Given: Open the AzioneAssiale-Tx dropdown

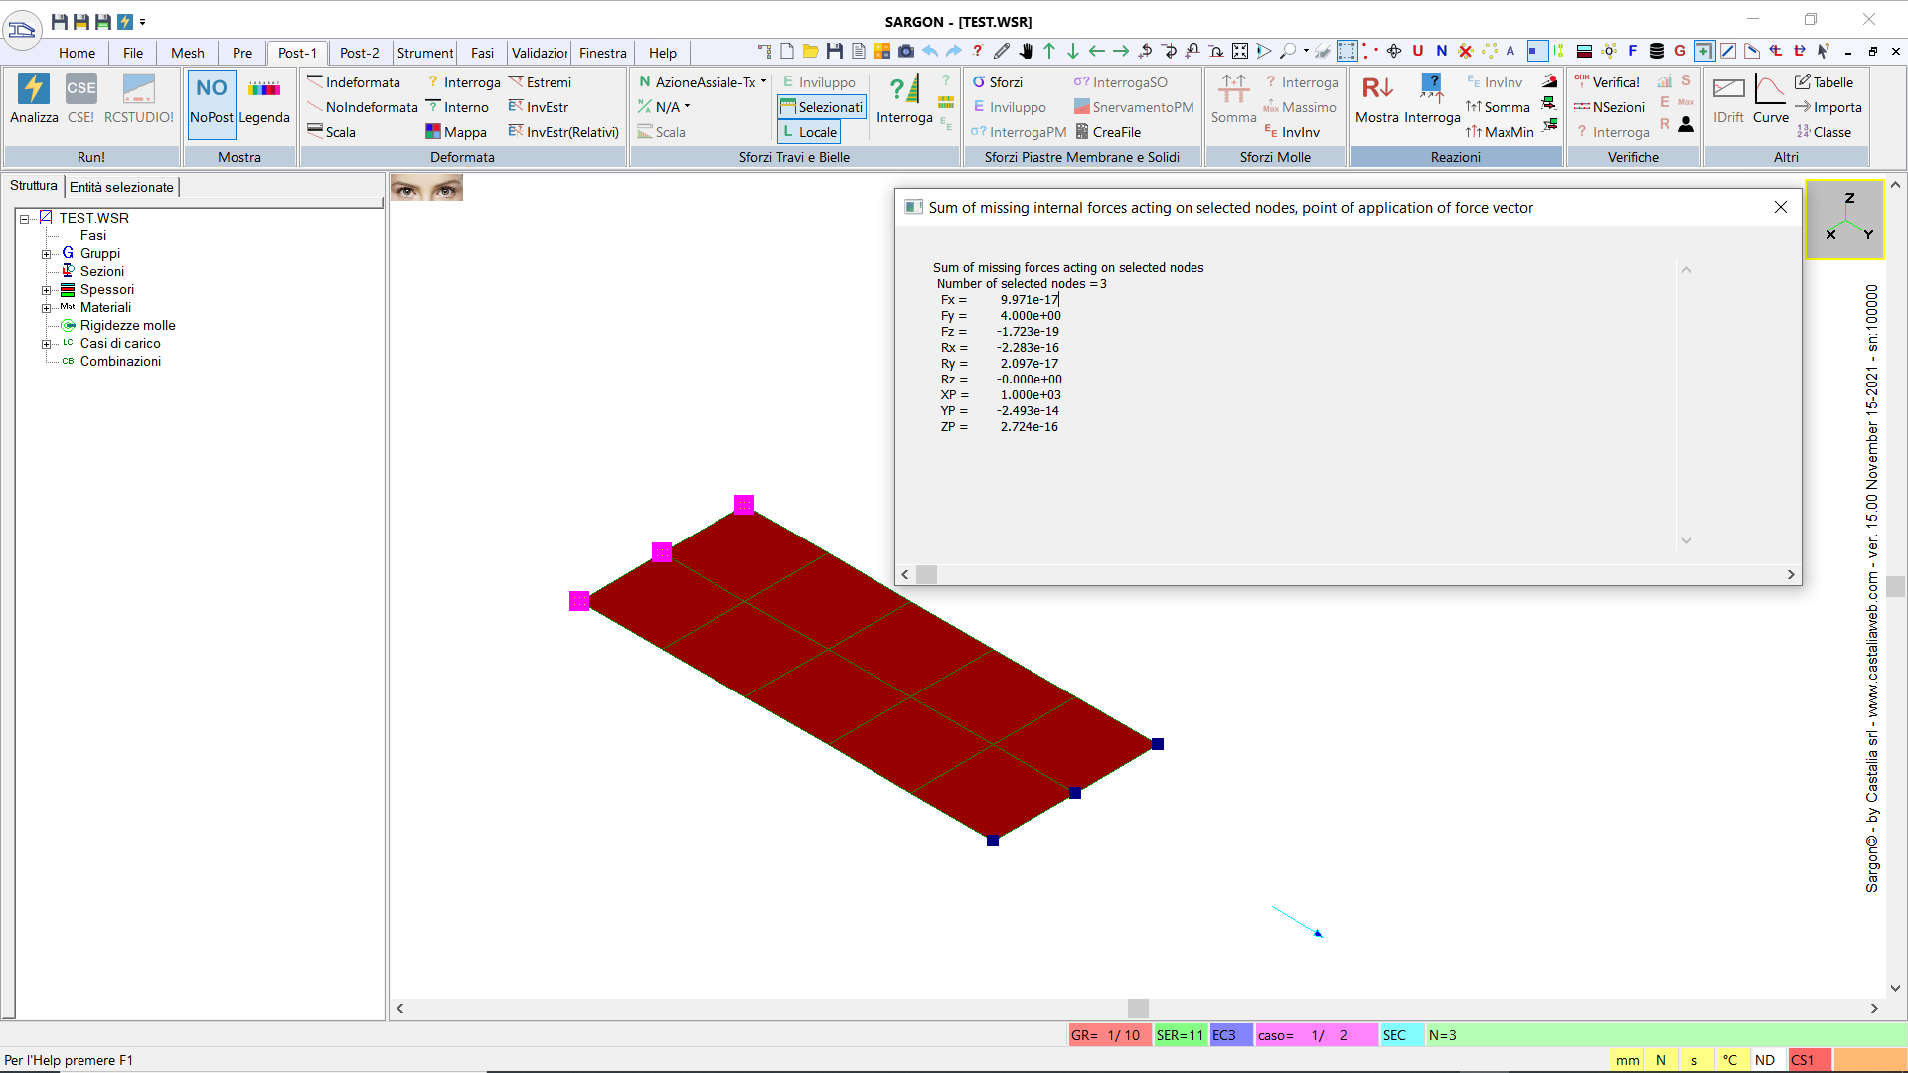Looking at the screenshot, I should tap(763, 82).
